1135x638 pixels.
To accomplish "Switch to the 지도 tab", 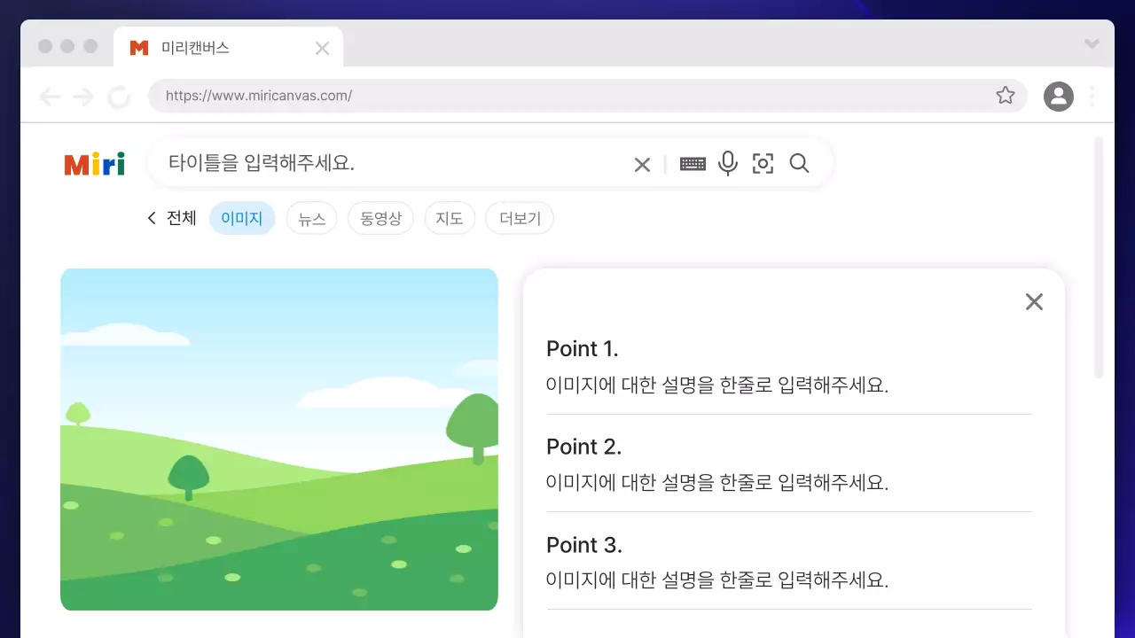I will (450, 217).
